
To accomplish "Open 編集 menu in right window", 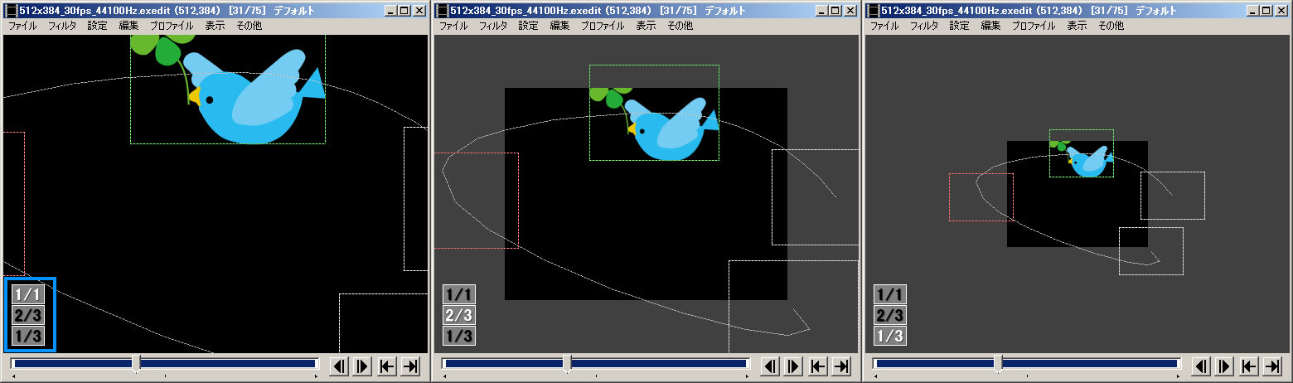I will tap(990, 26).
